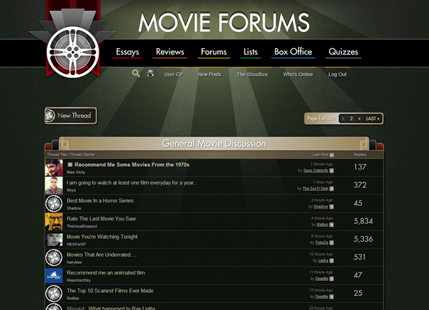Go to last post icon in Scariest Films row
The width and height of the screenshot is (429, 310).
(332, 297)
